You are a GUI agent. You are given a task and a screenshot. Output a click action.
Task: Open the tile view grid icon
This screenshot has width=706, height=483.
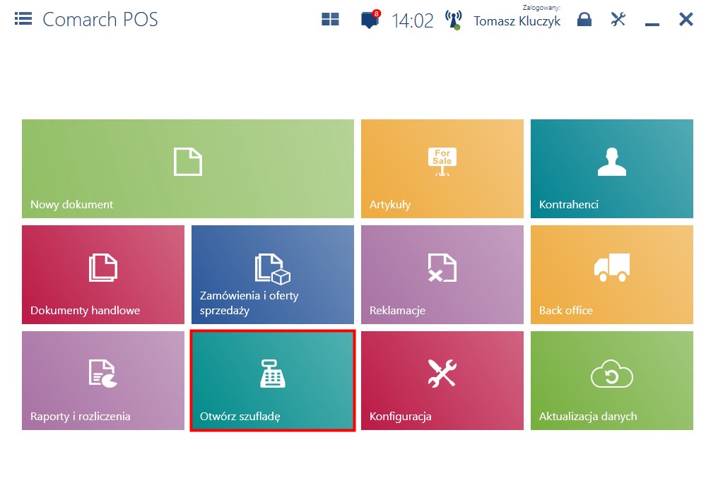click(x=330, y=19)
